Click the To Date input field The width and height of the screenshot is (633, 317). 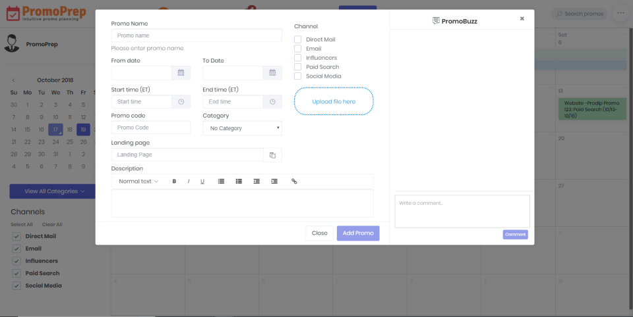233,73
